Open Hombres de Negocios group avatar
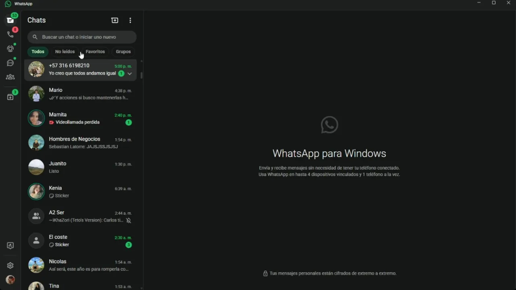Image resolution: width=516 pixels, height=290 pixels. (x=36, y=143)
